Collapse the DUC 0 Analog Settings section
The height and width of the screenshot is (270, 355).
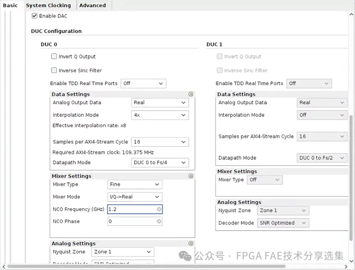tap(191, 243)
